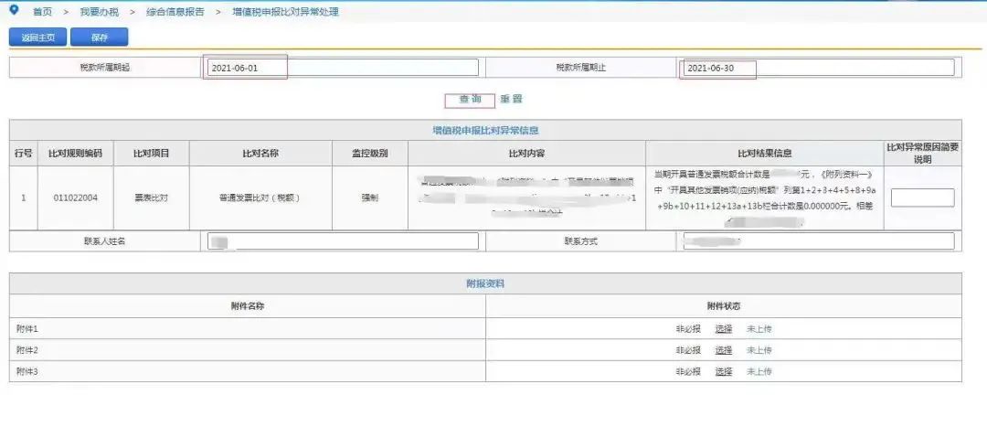Viewport: 987px width, 427px height.
Task: Click the 附件2 row name
Action: click(x=27, y=350)
